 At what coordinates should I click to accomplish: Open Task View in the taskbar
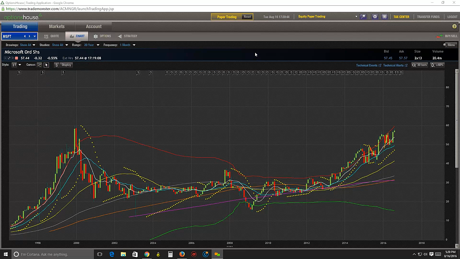pyautogui.click(x=100, y=254)
